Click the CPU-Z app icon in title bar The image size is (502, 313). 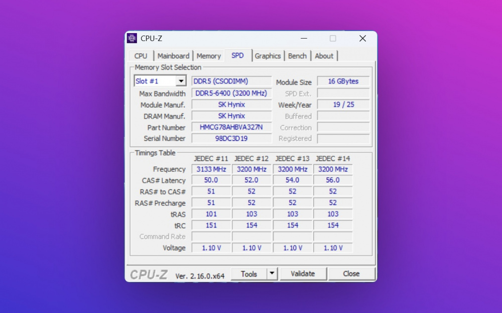point(132,39)
